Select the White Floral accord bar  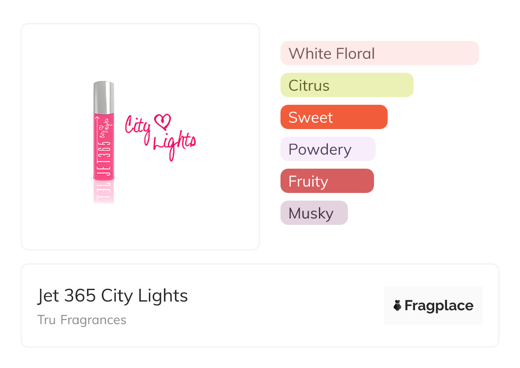[379, 53]
